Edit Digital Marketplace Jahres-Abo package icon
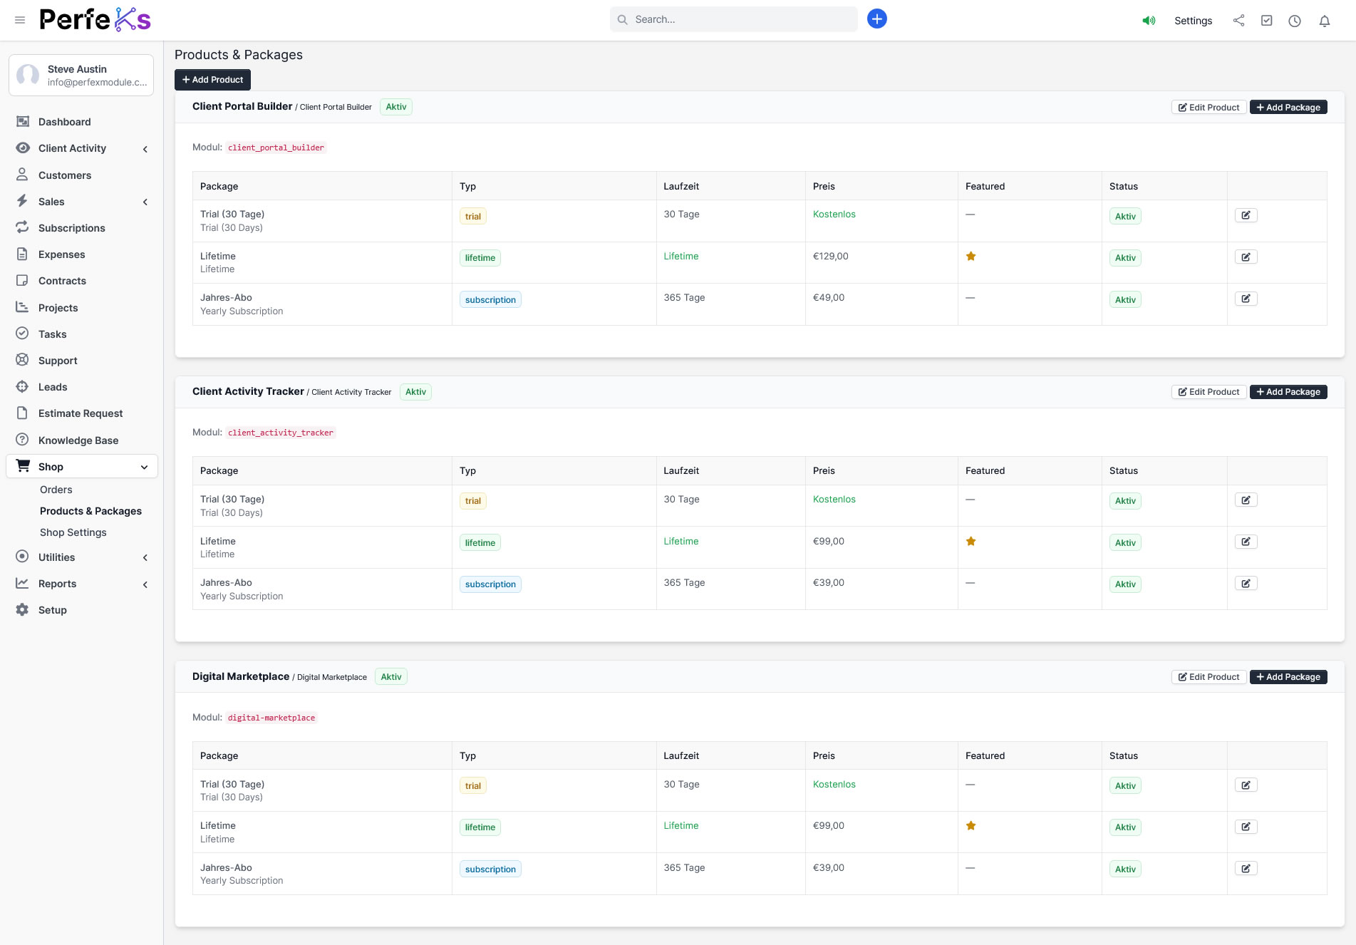The image size is (1356, 945). pos(1246,869)
